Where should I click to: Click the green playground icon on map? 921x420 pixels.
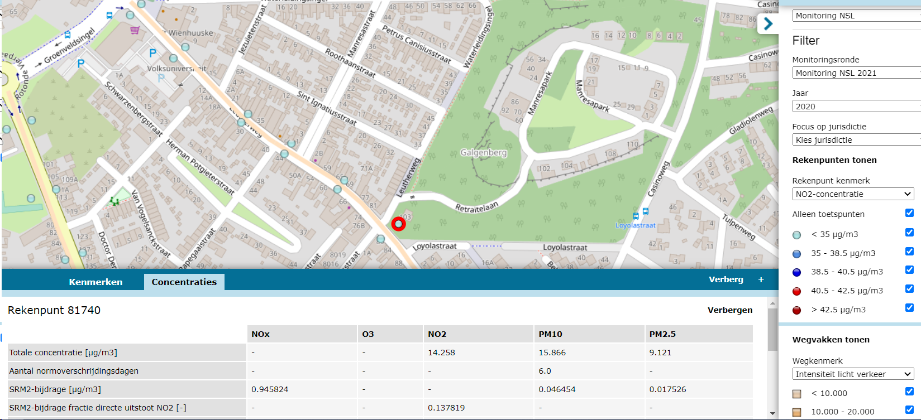coord(114,200)
